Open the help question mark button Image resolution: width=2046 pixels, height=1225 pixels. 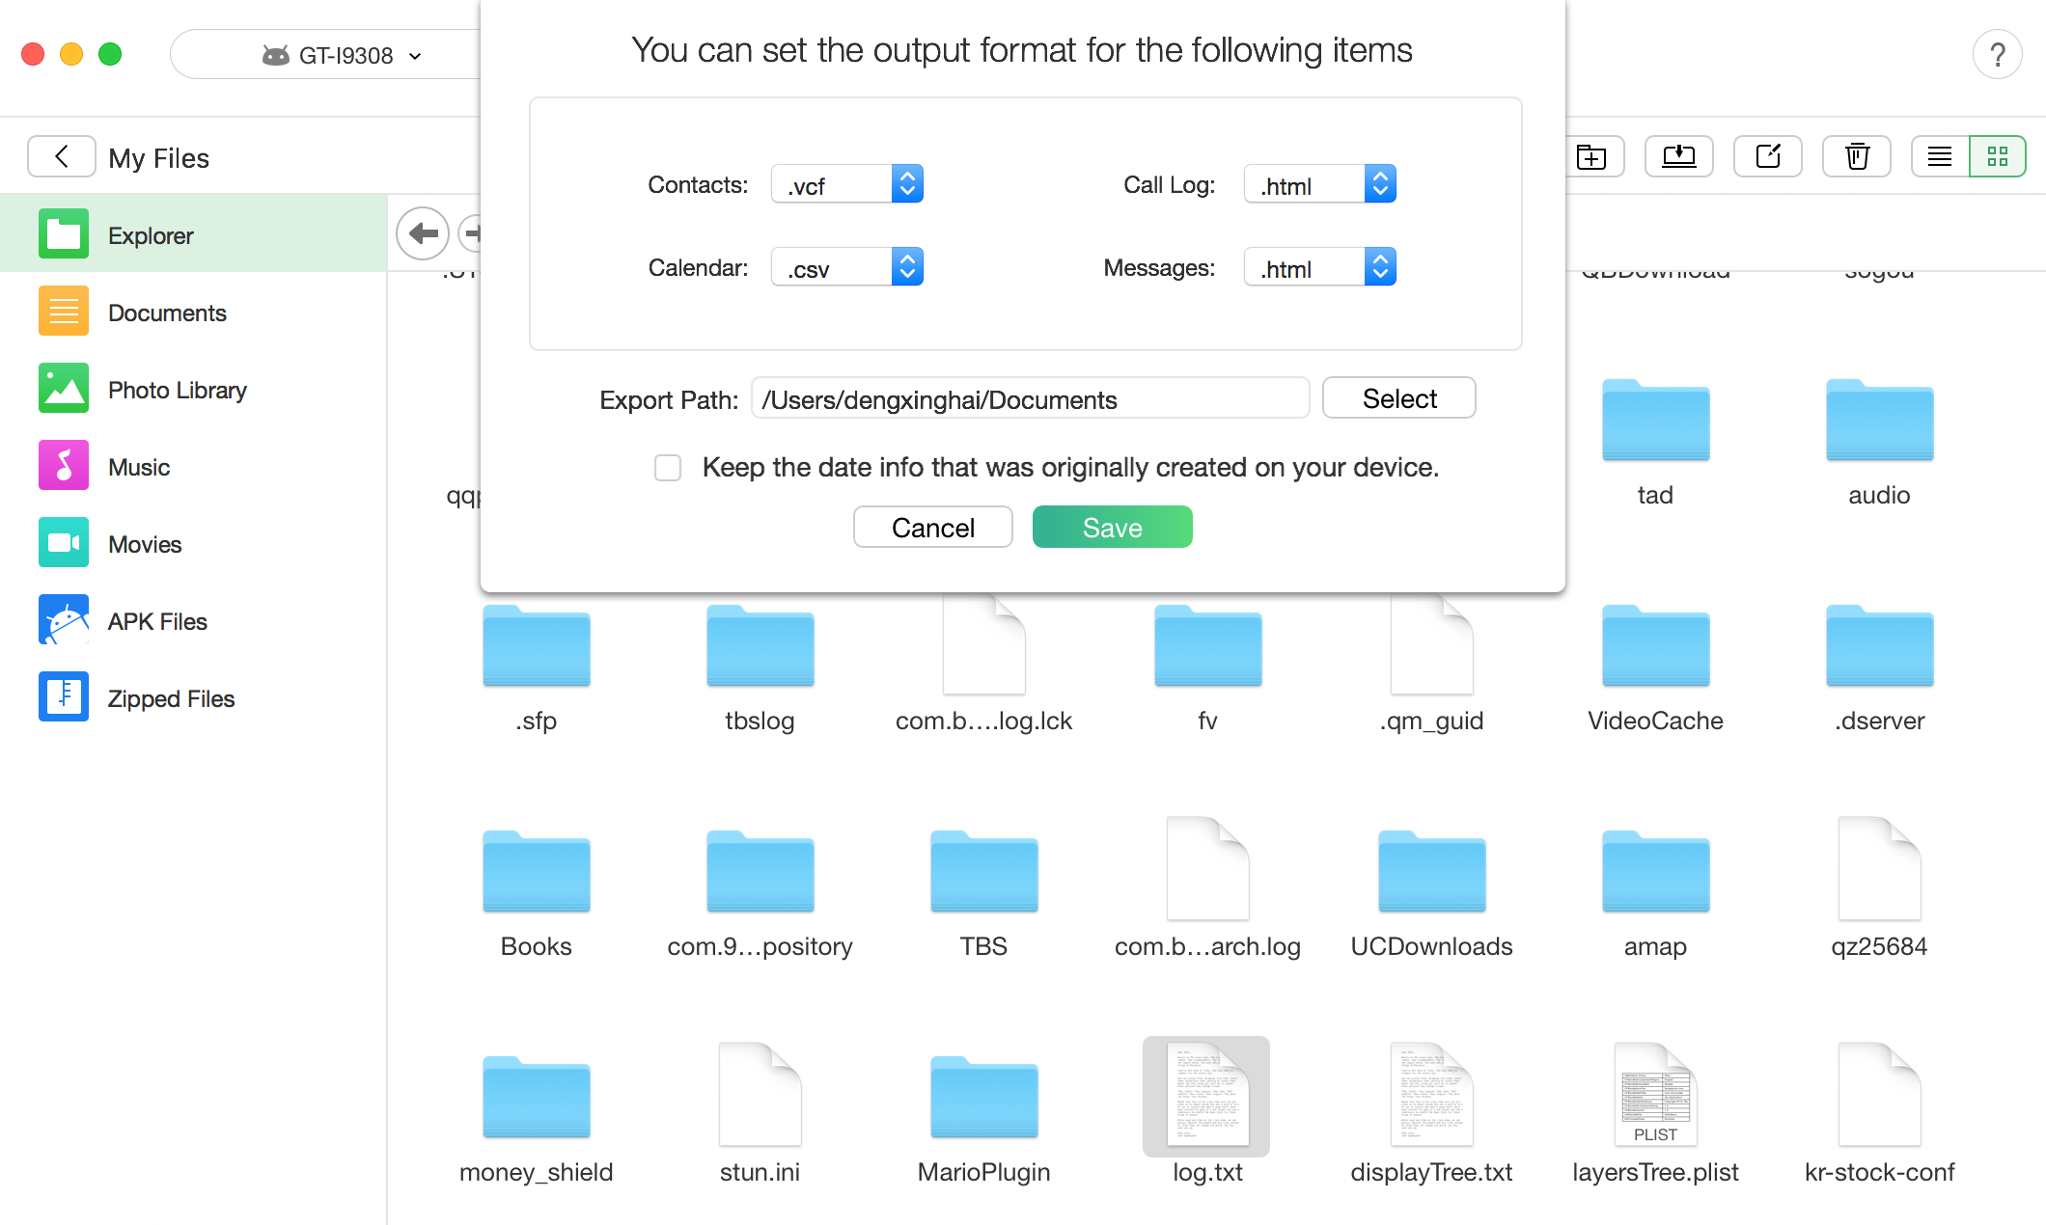[1997, 55]
